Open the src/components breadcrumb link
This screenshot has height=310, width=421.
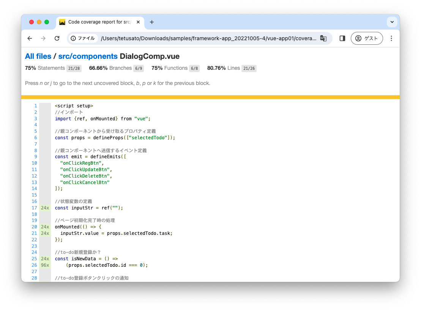coord(88,57)
